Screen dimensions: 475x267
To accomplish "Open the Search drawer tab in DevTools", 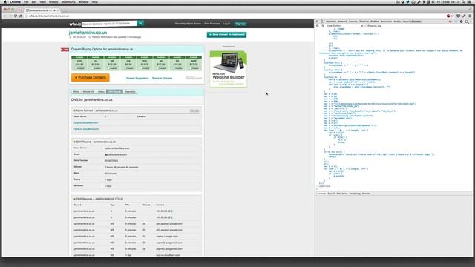I will [332, 194].
